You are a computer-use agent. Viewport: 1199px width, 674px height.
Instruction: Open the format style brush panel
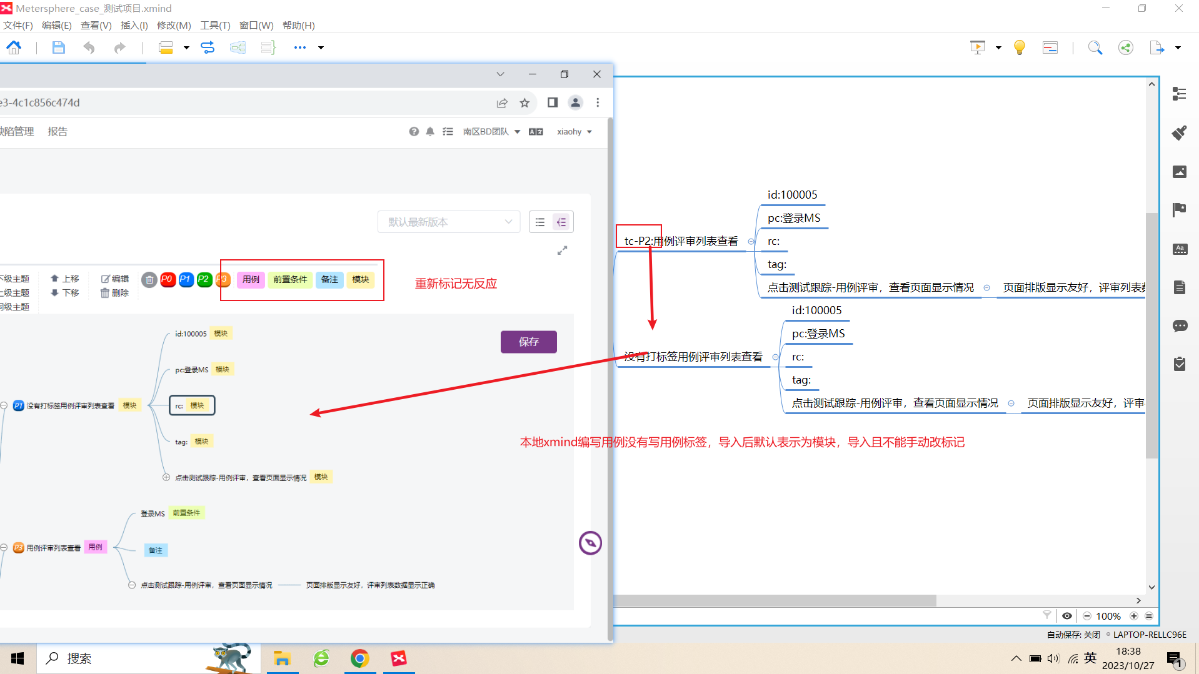tap(1179, 132)
